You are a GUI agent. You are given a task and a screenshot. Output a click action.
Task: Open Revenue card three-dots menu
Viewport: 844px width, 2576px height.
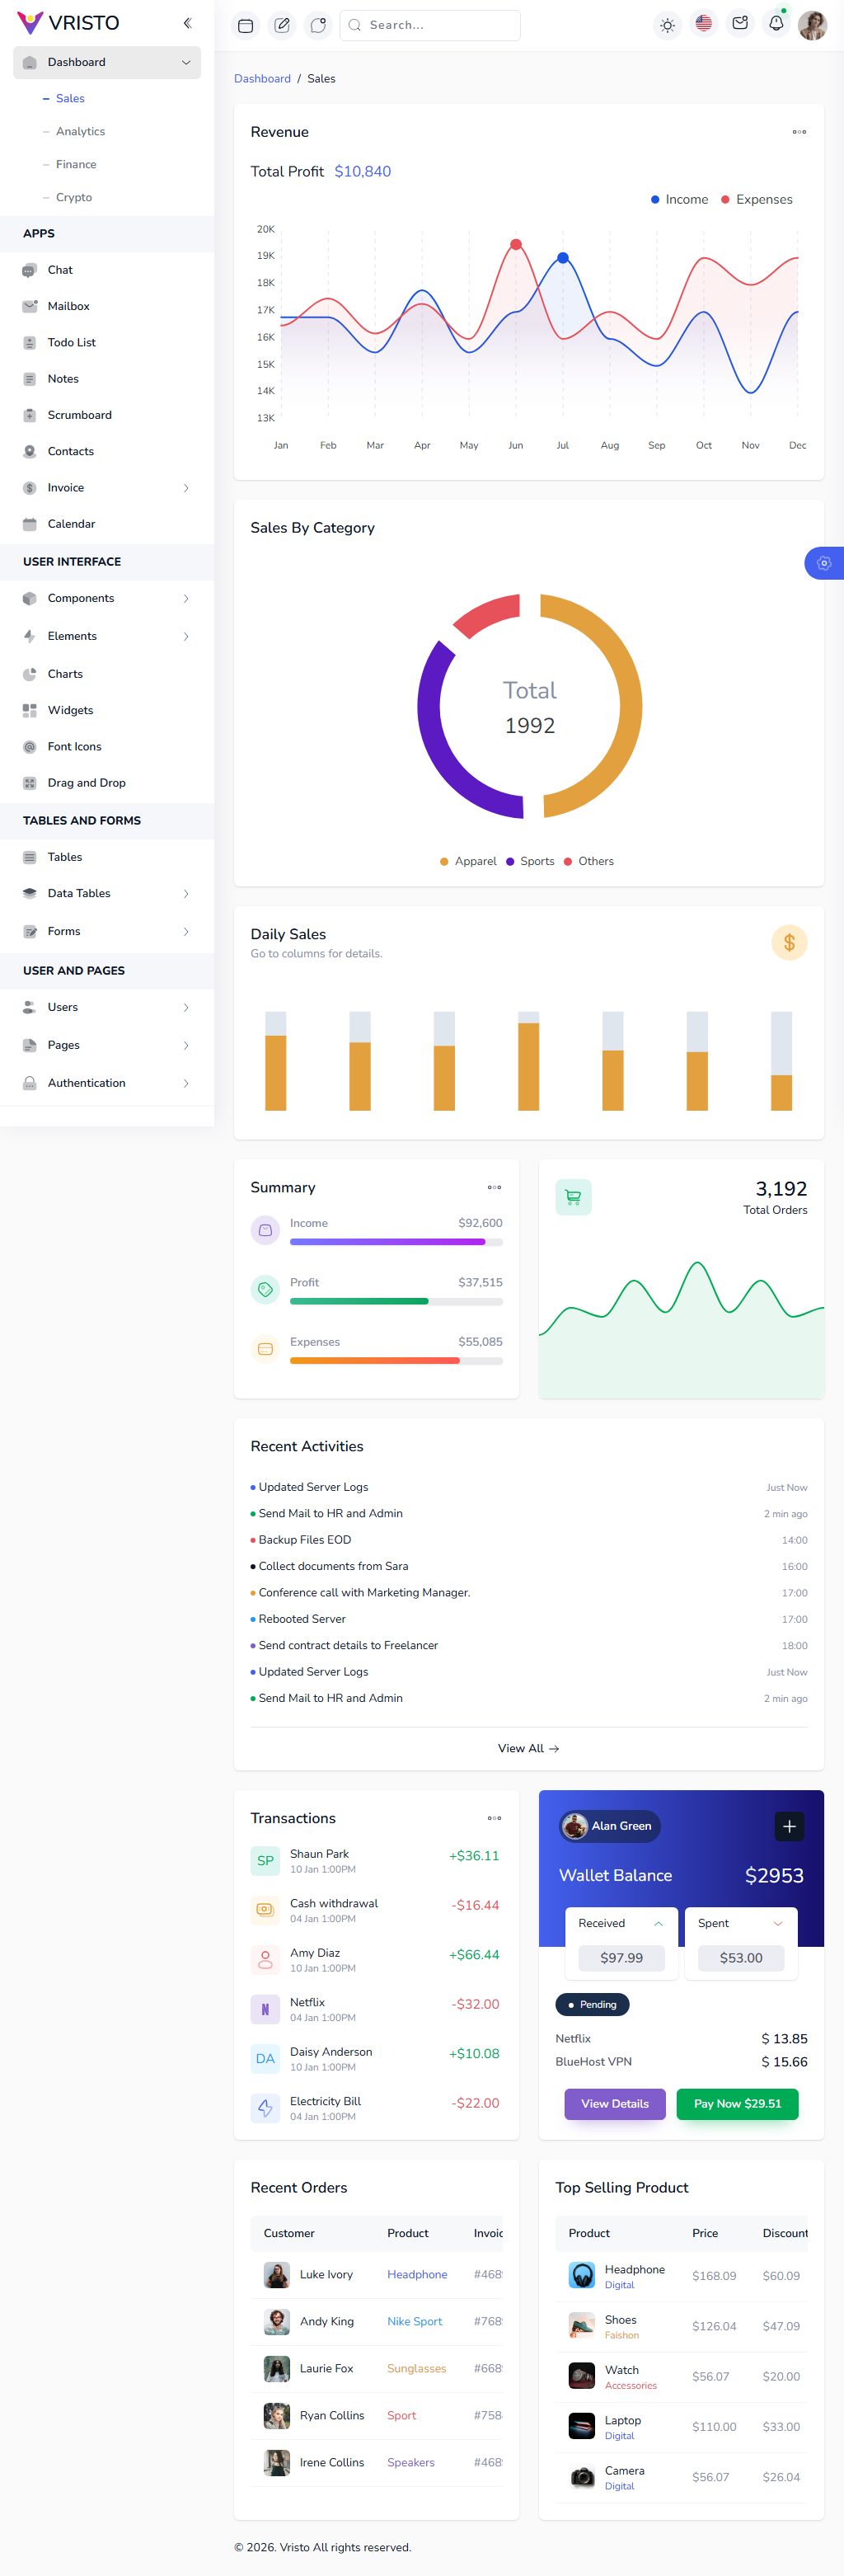pos(799,132)
